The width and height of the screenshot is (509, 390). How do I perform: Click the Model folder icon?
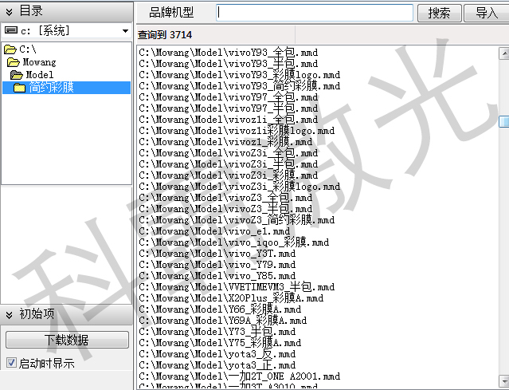tap(17, 75)
